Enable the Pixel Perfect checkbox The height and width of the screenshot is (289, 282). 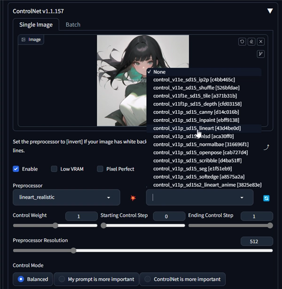[x=100, y=169]
